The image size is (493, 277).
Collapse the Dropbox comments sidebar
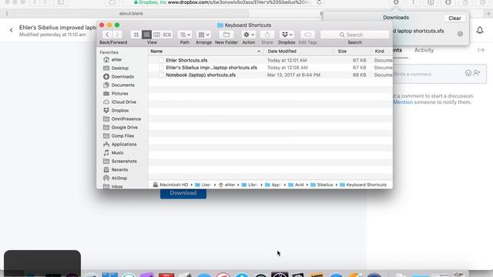[481, 50]
